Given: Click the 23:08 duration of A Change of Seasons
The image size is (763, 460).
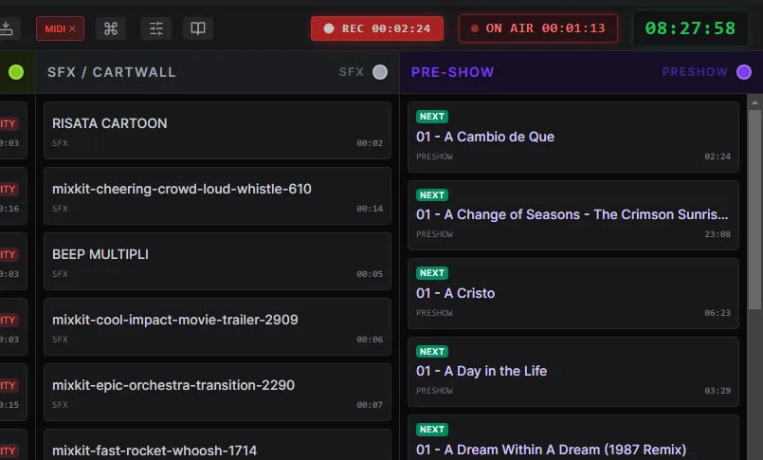Looking at the screenshot, I should [x=718, y=234].
